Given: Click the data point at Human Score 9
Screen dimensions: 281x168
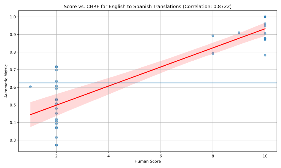Looking at the screenshot, I should (239, 33).
